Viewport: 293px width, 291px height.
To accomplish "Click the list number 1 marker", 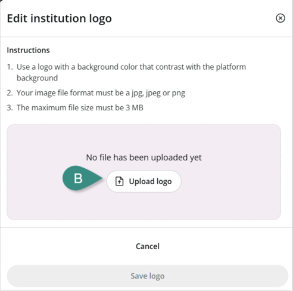I will point(10,67).
